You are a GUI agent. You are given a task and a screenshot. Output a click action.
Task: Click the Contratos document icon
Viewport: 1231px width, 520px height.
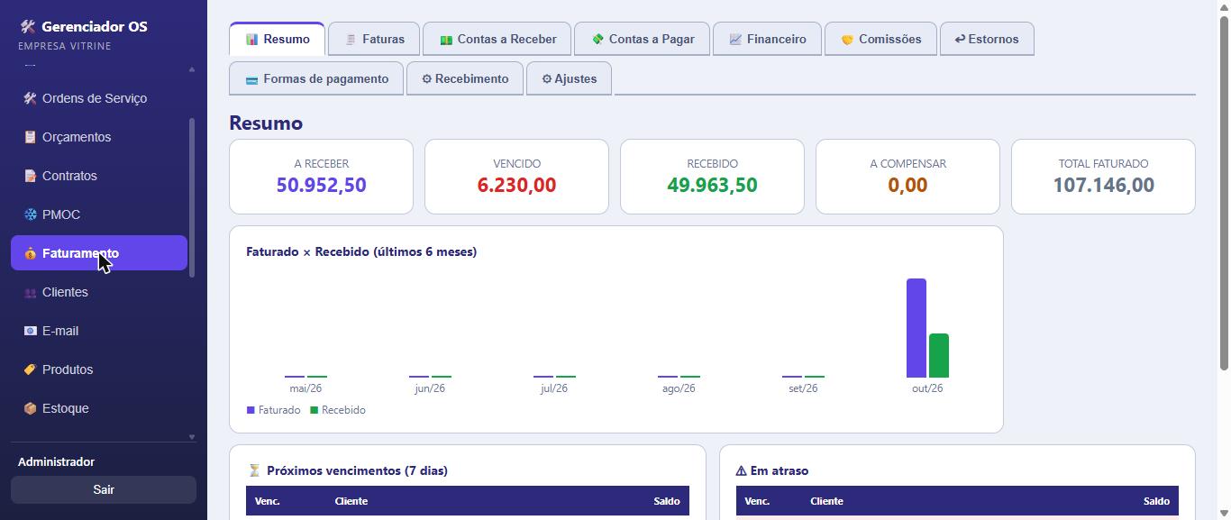click(30, 176)
